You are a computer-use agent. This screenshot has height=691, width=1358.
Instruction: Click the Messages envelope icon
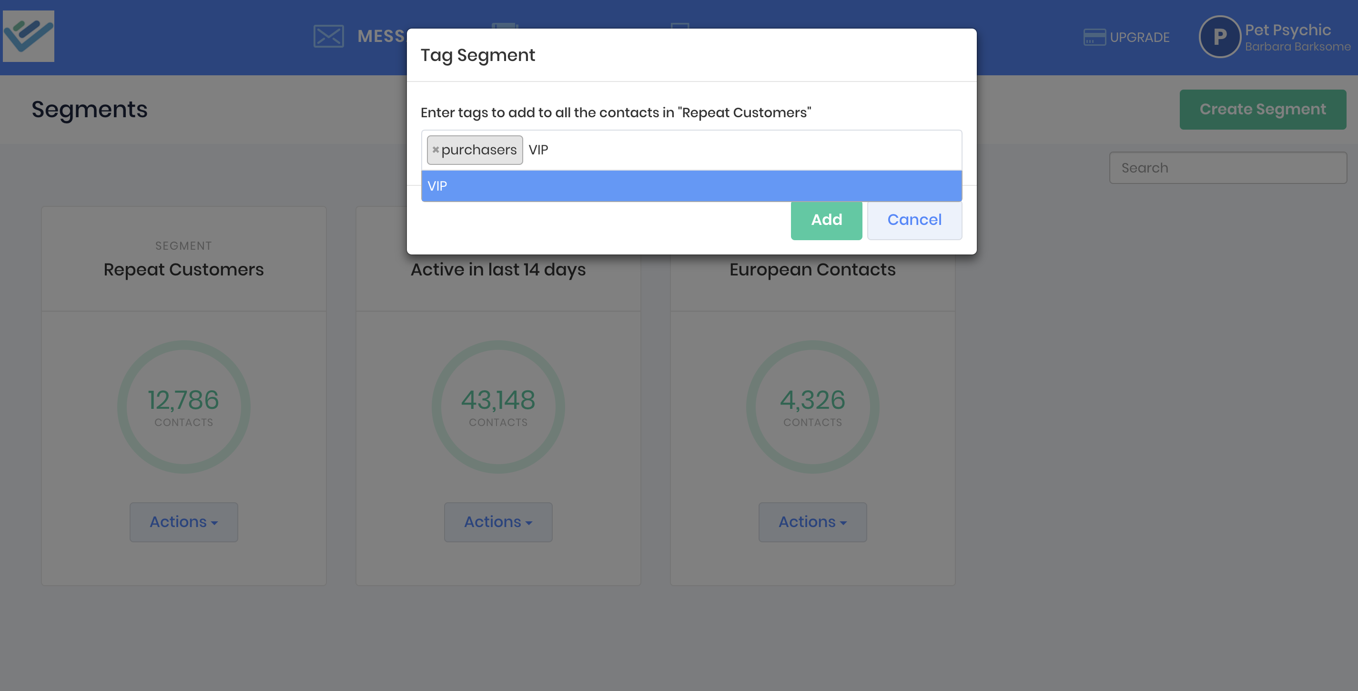point(328,36)
